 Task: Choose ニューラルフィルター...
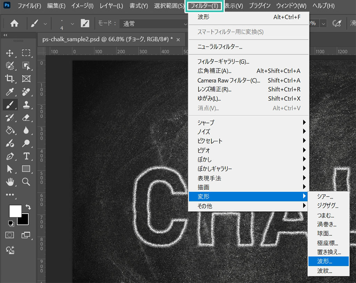[248, 47]
